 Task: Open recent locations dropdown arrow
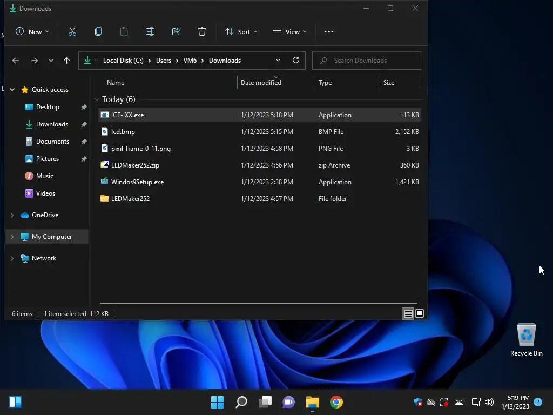pyautogui.click(x=51, y=61)
